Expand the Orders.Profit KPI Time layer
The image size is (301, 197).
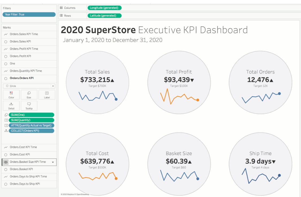click(29, 49)
